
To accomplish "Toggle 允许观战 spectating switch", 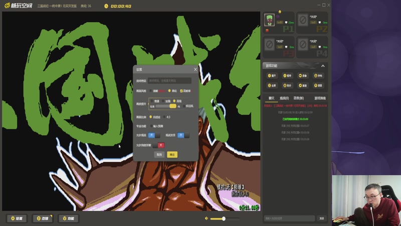I will click(x=154, y=135).
